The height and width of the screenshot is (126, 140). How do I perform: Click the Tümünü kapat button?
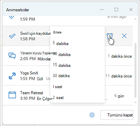117,115
